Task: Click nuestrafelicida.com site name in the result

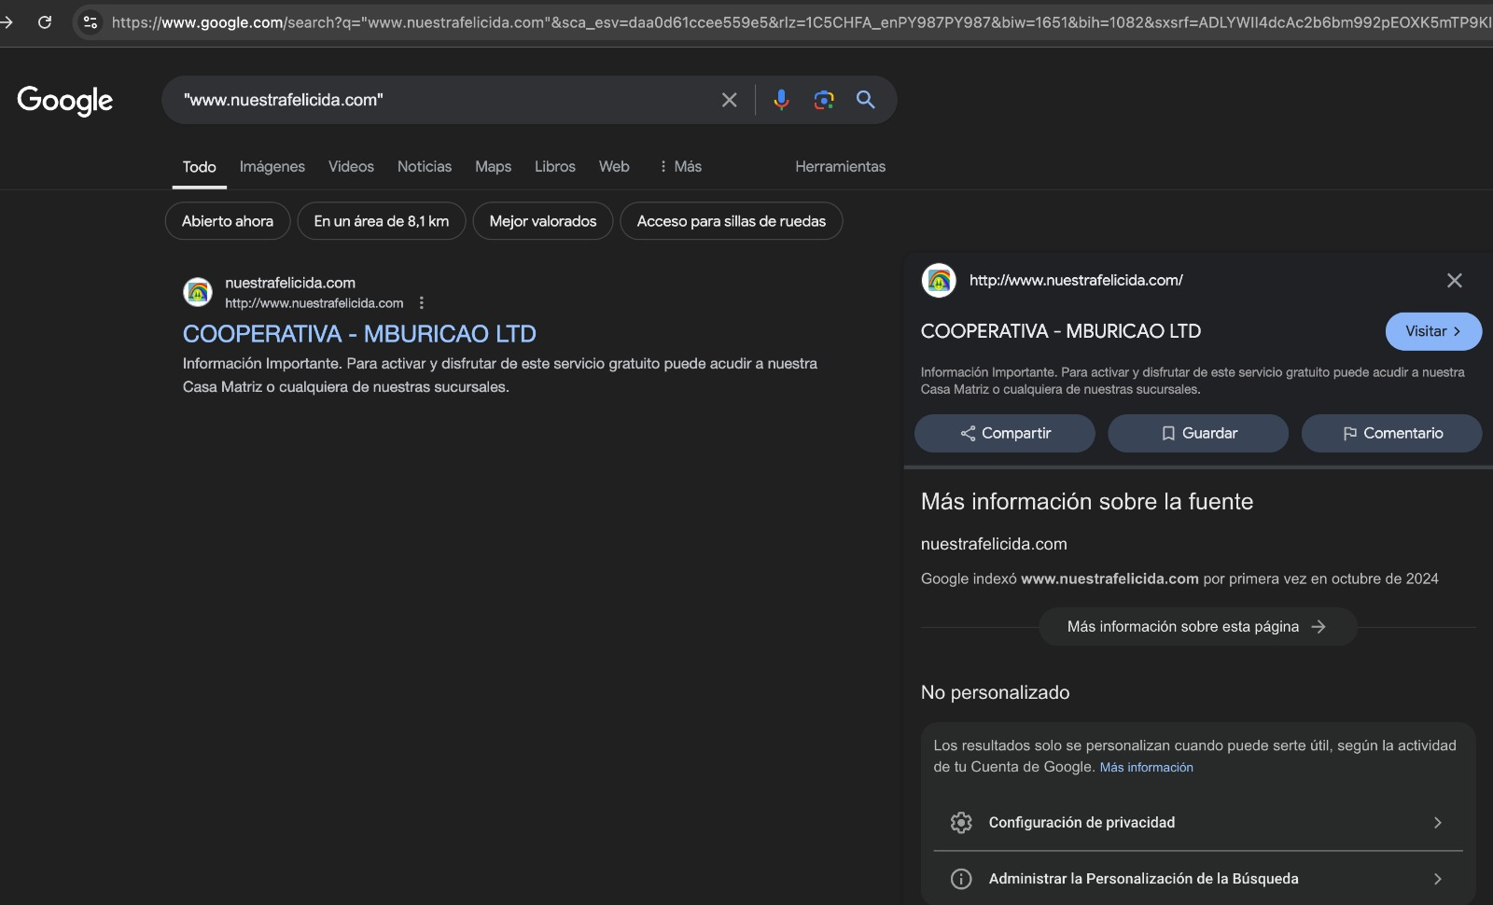Action: pyautogui.click(x=290, y=283)
